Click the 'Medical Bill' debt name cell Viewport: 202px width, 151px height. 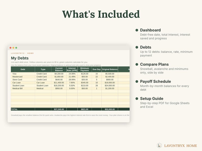pyautogui.click(x=23, y=88)
